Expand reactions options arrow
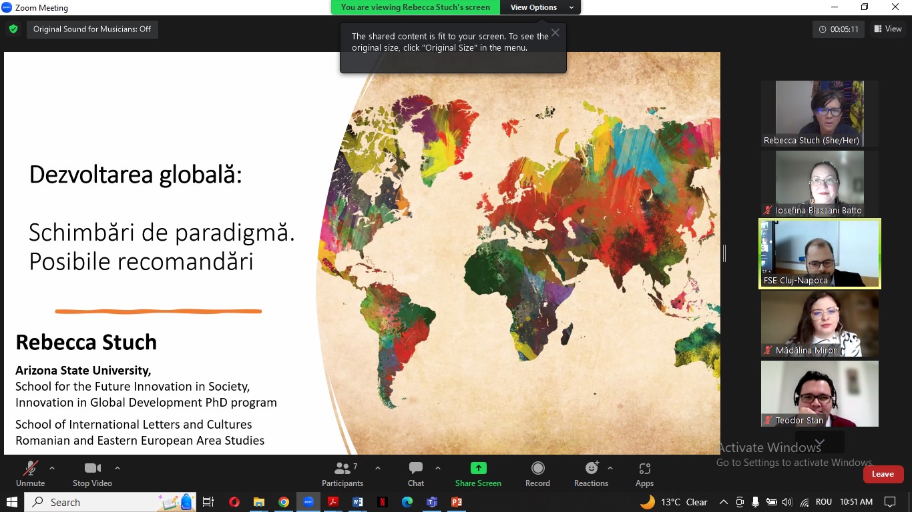Viewport: 912px width, 512px height. 610,468
